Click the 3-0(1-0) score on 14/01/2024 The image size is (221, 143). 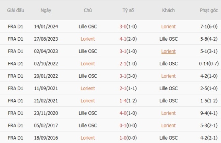128,26
